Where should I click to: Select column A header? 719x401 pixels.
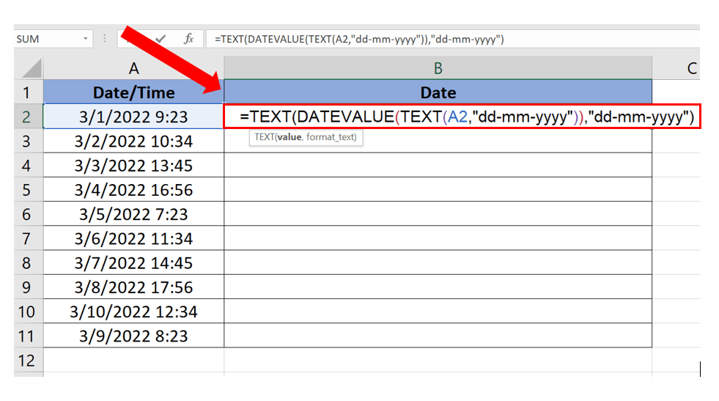click(x=133, y=68)
